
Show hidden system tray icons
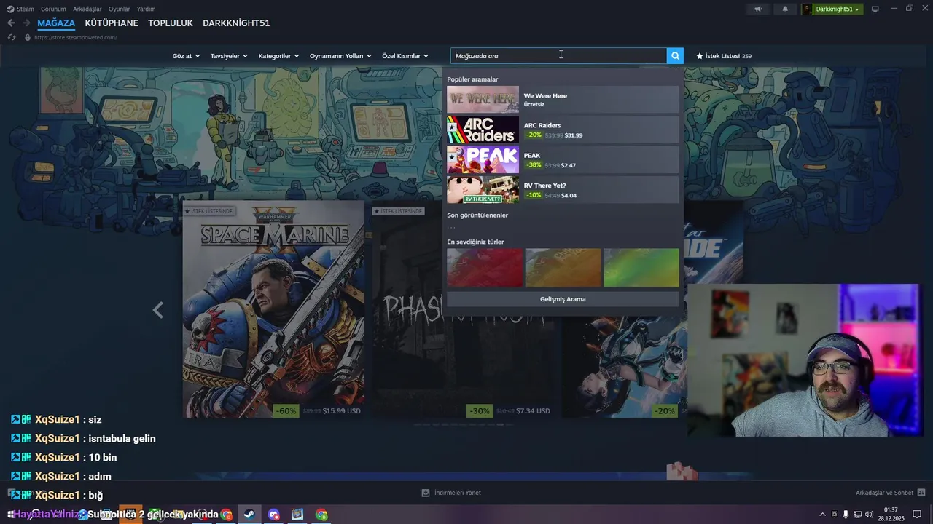(x=823, y=515)
